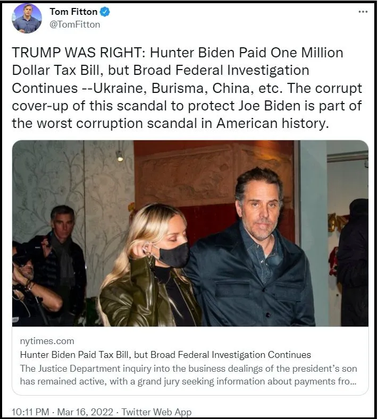Screen dimensions: 378x419
Task: Open the article preview photo
Action: [x=190, y=233]
